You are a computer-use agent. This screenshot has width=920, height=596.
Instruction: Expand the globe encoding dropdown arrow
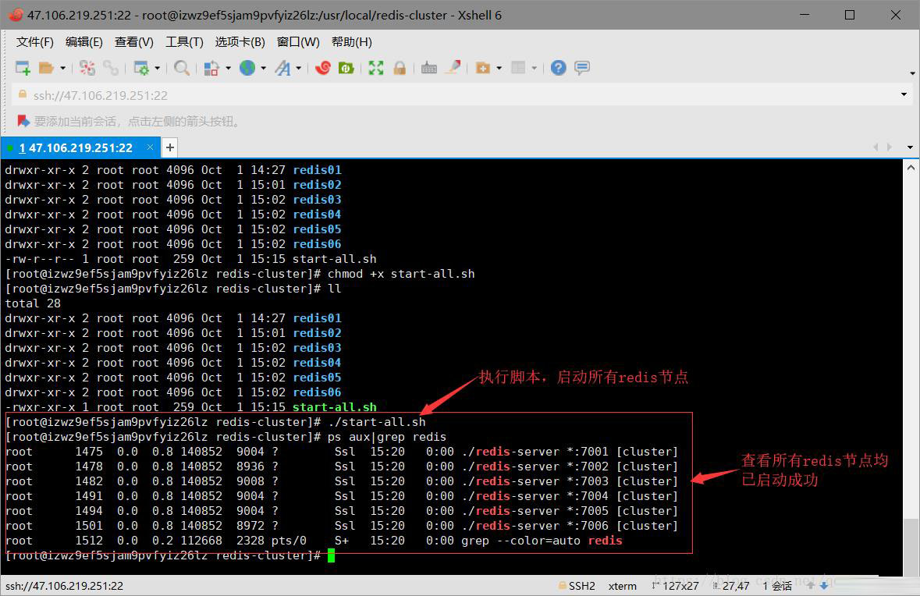[x=264, y=68]
